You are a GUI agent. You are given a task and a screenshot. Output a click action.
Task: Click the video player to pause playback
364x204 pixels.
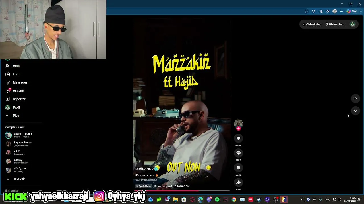click(182, 105)
